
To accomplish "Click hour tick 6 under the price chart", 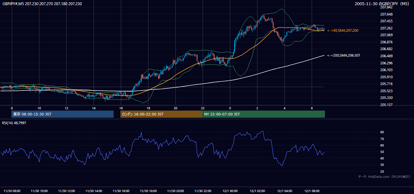I will 312,108.
